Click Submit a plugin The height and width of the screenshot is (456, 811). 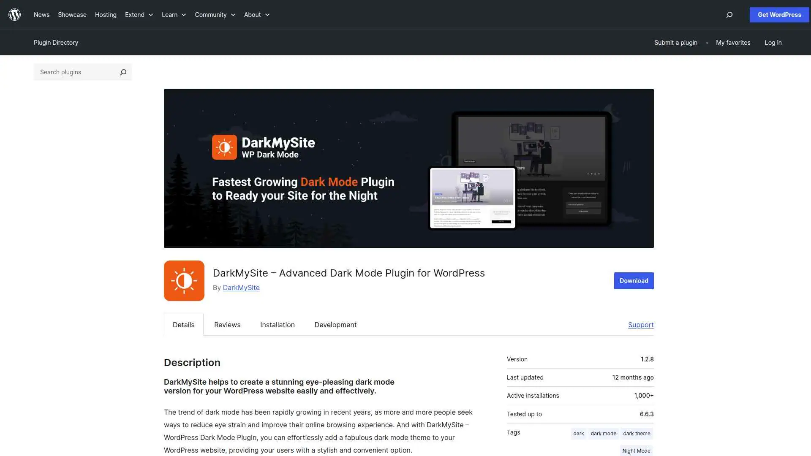point(675,42)
